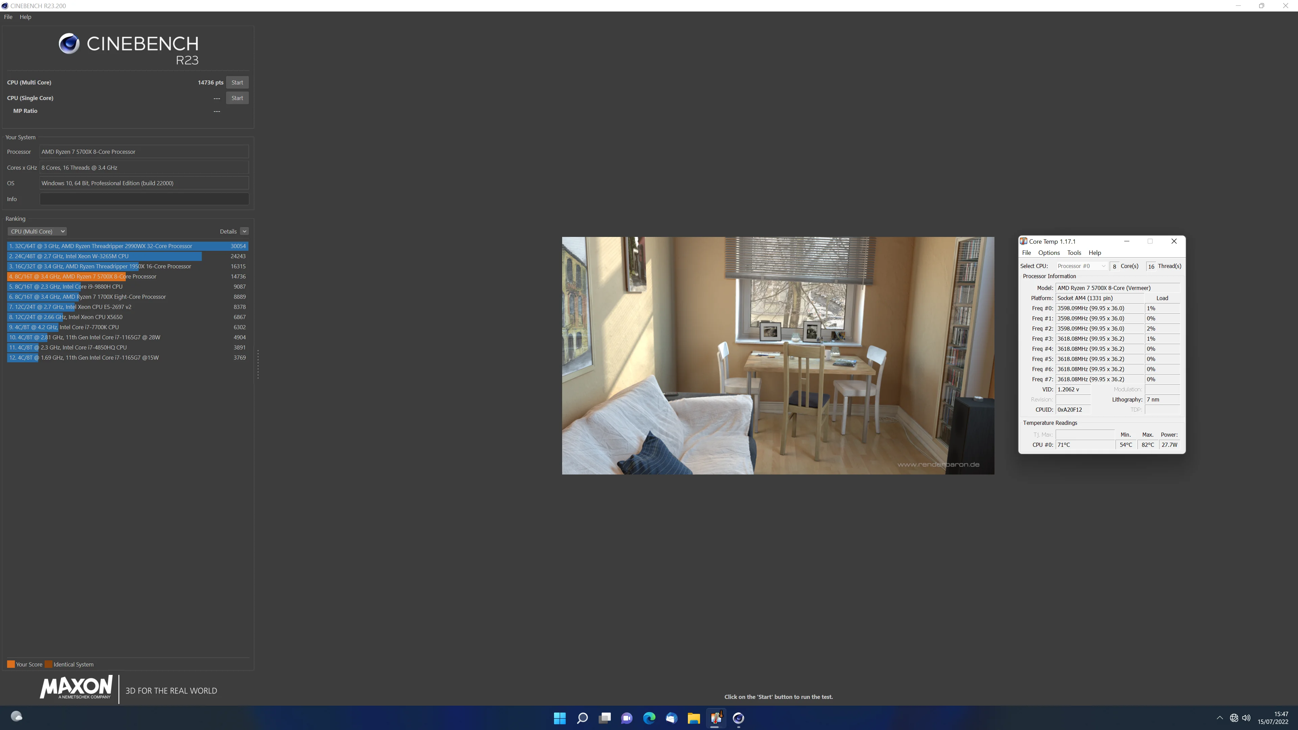1298x730 pixels.
Task: Select the Ryzen 7 1700X ranking row
Action: point(127,297)
